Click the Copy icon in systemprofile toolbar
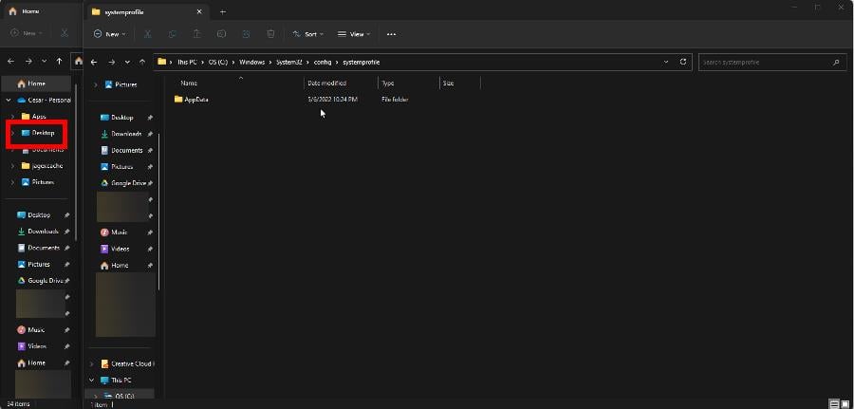Image resolution: width=854 pixels, height=409 pixels. tap(173, 34)
